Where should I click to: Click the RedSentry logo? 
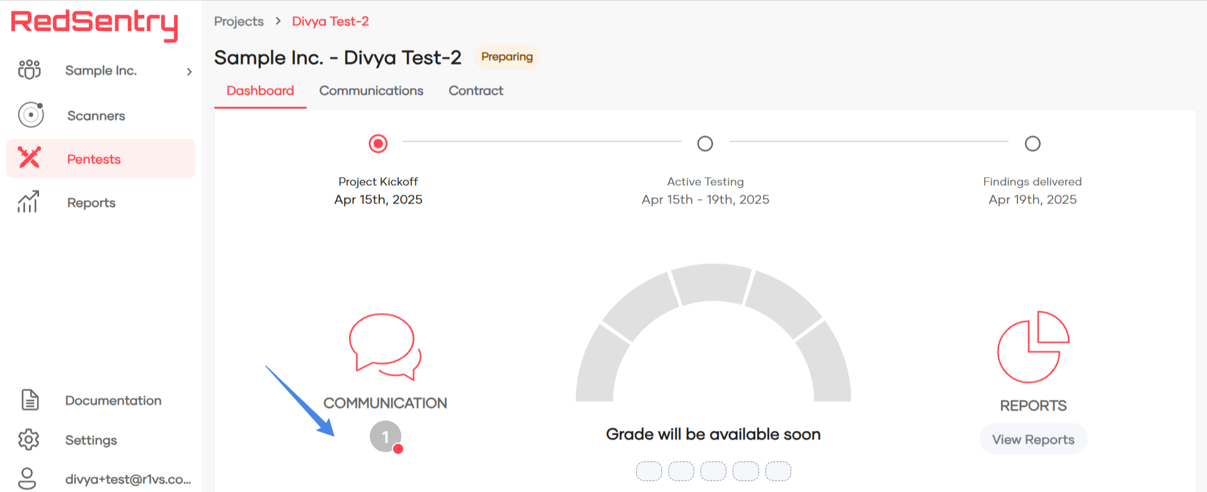point(94,24)
